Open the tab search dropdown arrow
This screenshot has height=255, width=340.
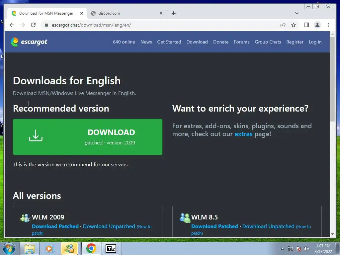tap(297, 13)
